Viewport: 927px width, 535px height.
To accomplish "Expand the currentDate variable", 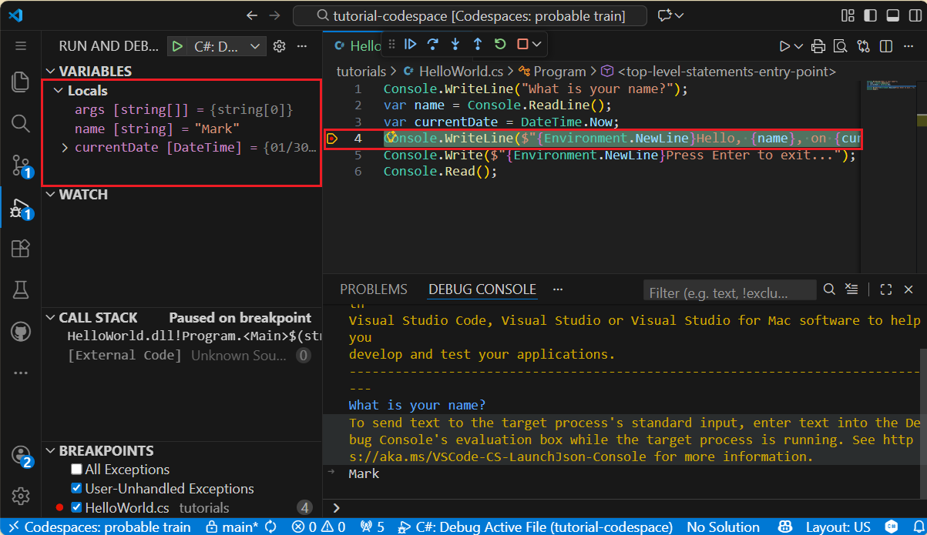I will (x=64, y=147).
